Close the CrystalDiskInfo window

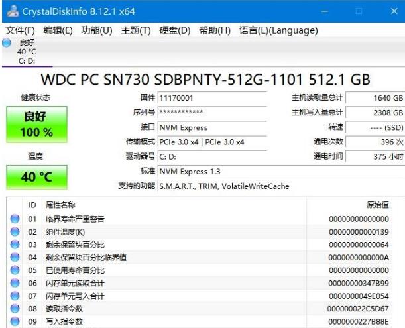pyautogui.click(x=394, y=11)
